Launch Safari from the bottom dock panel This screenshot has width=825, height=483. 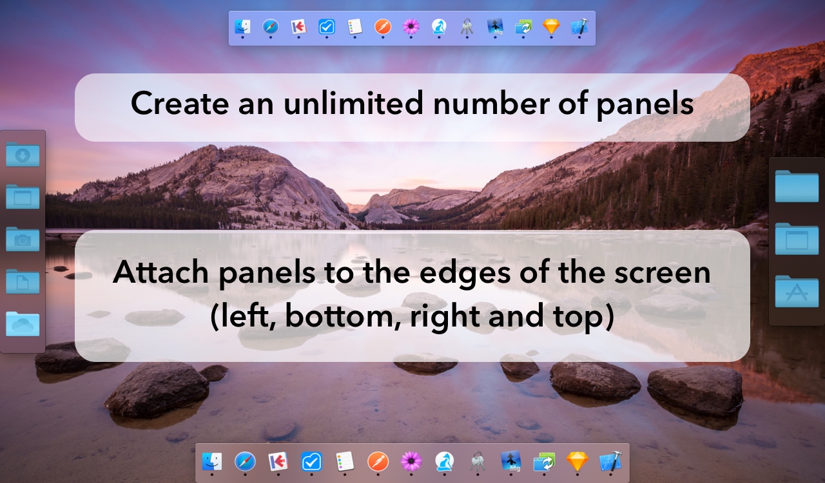[x=245, y=461]
